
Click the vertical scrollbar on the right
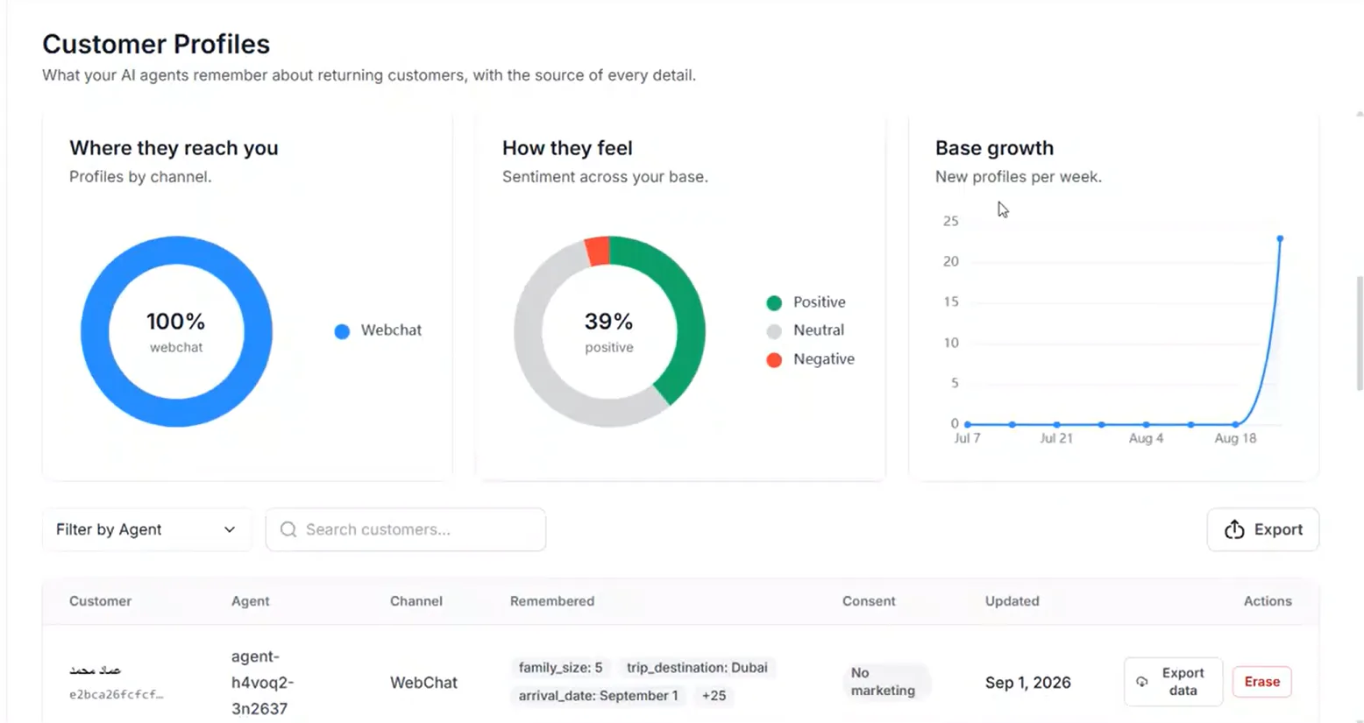pyautogui.click(x=1360, y=333)
